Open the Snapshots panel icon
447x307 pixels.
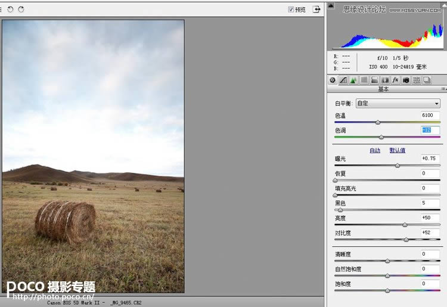click(426, 80)
